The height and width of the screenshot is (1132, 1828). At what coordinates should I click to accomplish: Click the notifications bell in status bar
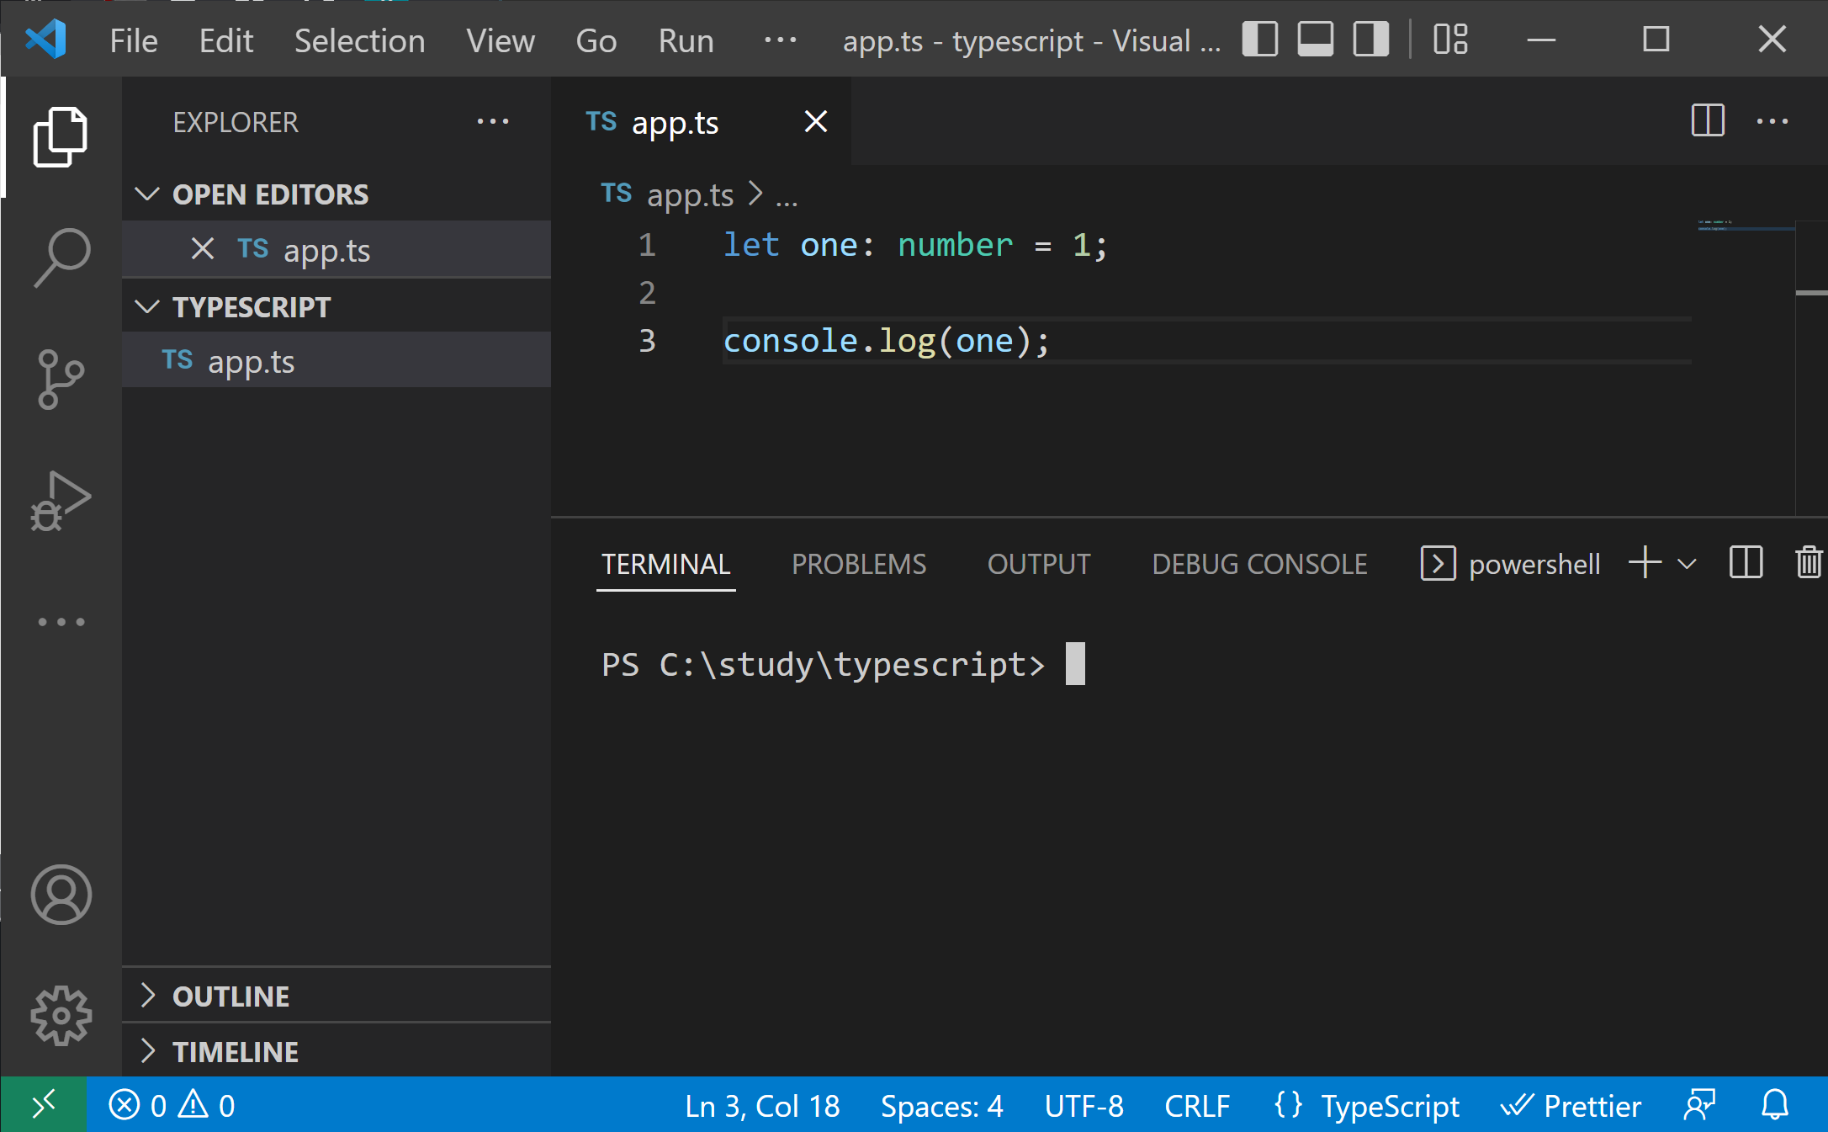click(1775, 1105)
